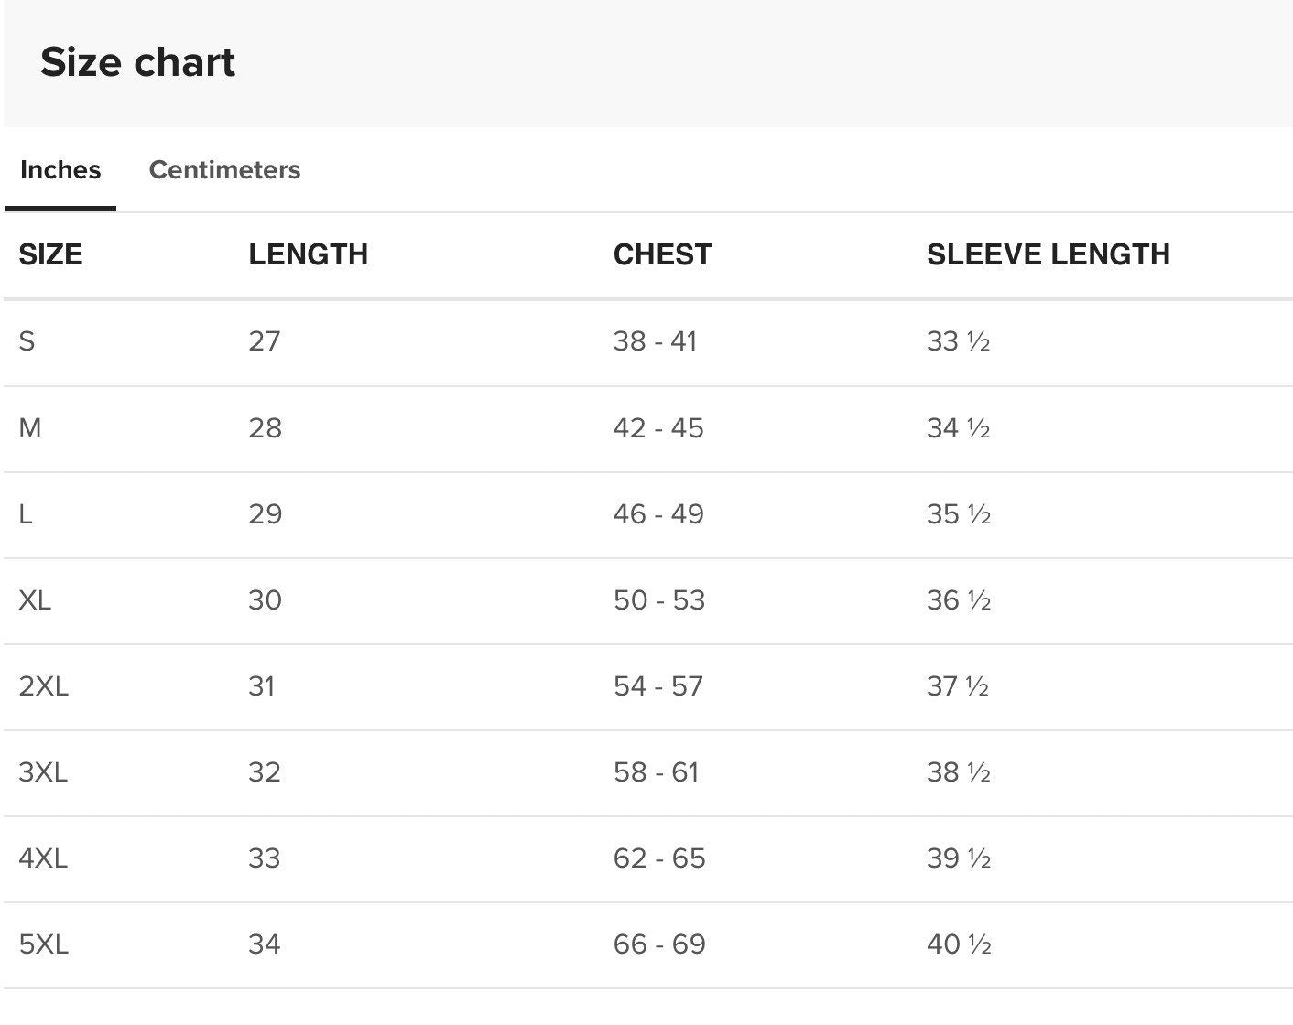Click the CHEST column header
The width and height of the screenshot is (1293, 1025).
662,254
